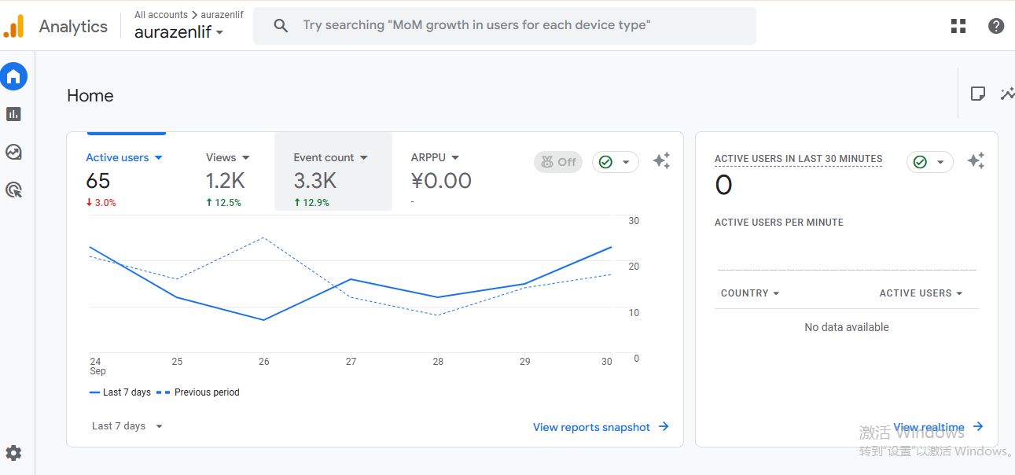Viewport: 1015px width, 475px height.
Task: Select the ARPPU metric tab
Action: click(435, 158)
